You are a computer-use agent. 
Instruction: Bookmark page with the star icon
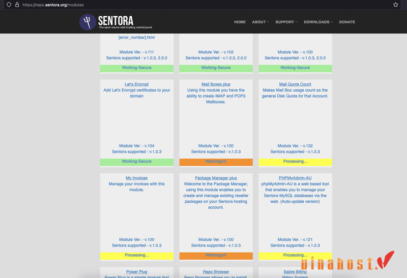coord(396,5)
